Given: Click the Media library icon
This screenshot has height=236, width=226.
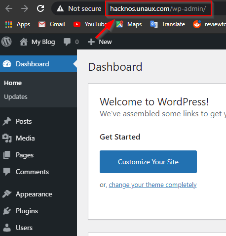Looking at the screenshot, I should pos(7,138).
